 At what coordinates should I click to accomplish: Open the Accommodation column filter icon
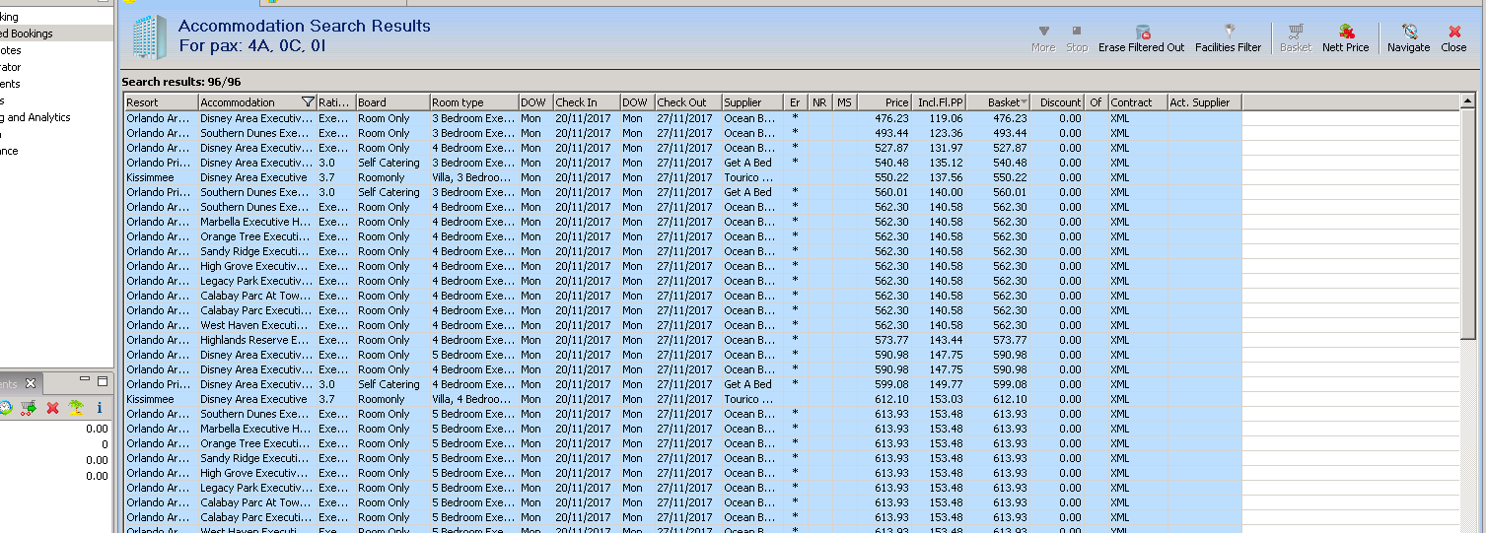click(308, 101)
